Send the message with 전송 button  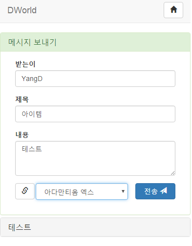155,191
